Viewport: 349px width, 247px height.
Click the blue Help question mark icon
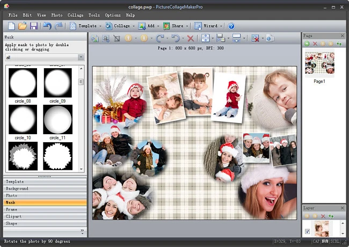coord(231,26)
